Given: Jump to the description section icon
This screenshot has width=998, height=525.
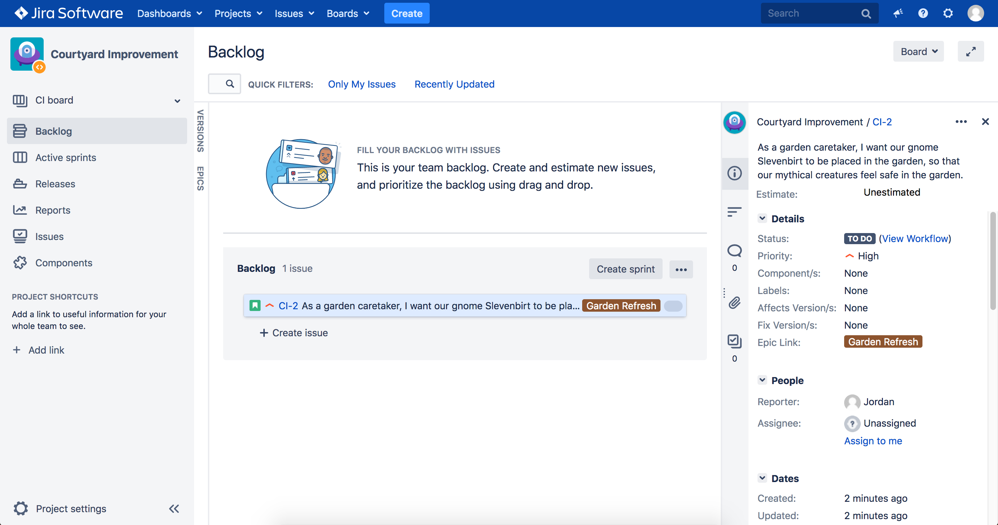Looking at the screenshot, I should 735,212.
